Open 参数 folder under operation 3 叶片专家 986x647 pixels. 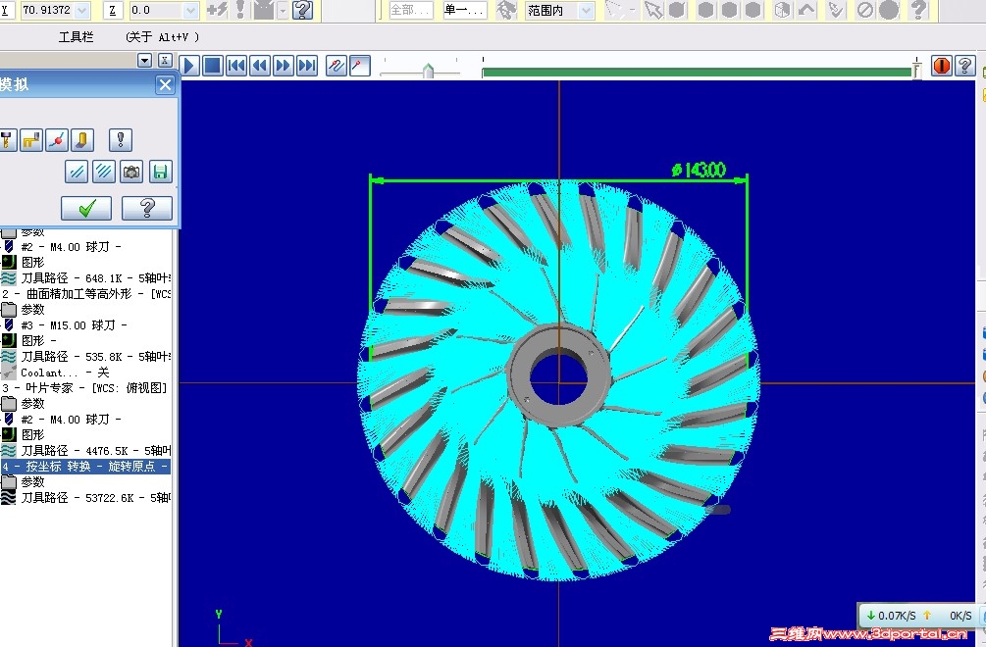tap(32, 403)
